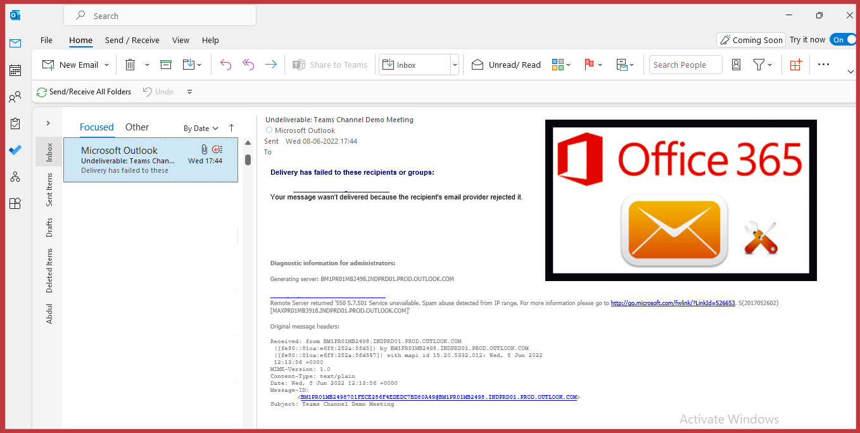Open Mail view in left sidebar
The image size is (860, 433).
(15, 43)
